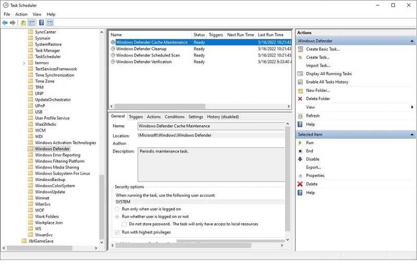
Task: Click Import Task... in Actions pane
Action: pos(318,66)
